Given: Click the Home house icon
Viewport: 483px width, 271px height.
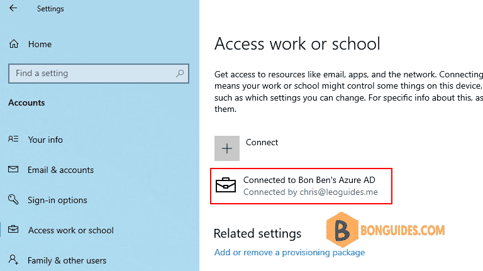Looking at the screenshot, I should (14, 44).
